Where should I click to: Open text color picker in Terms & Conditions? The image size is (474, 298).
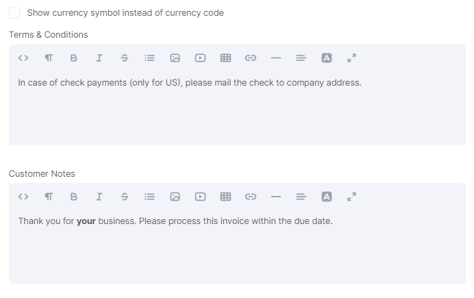[x=327, y=58]
